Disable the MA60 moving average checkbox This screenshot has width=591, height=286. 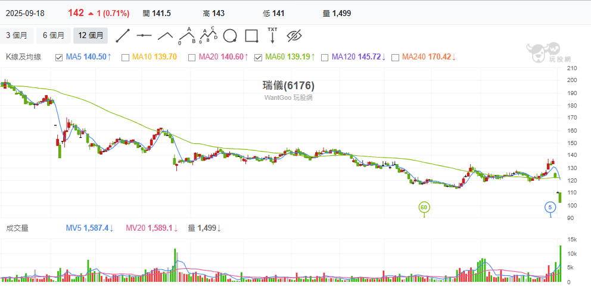point(259,58)
